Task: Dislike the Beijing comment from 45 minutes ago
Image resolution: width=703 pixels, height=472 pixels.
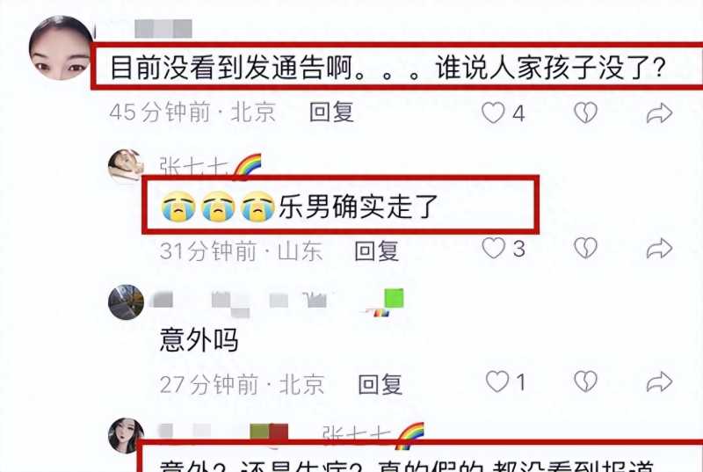Action: click(x=585, y=112)
